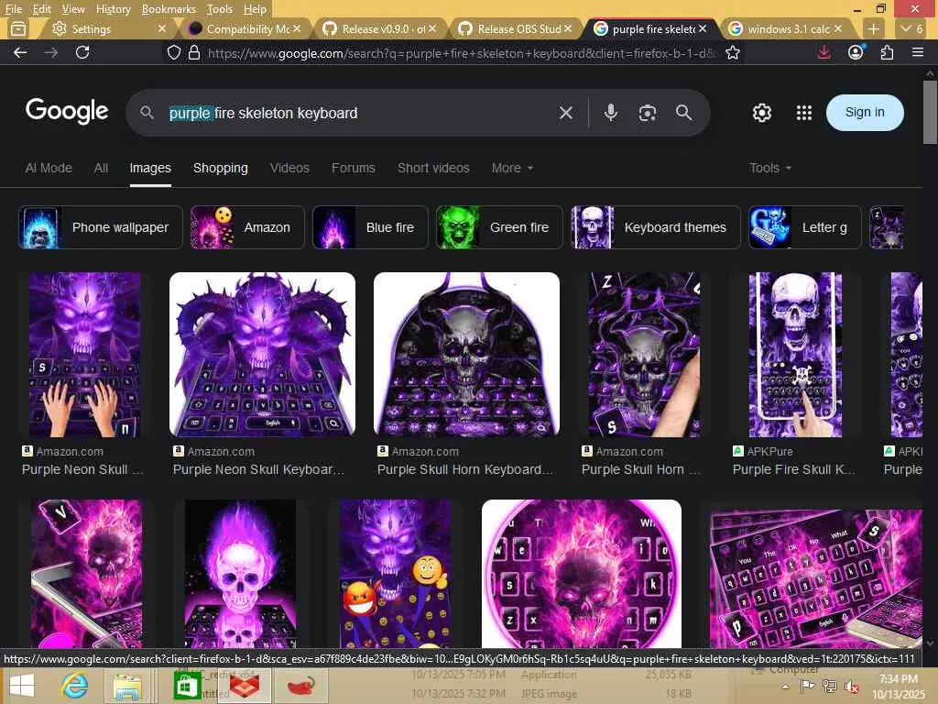938x704 pixels.
Task: Click the site security padlock icon
Action: coord(194,52)
